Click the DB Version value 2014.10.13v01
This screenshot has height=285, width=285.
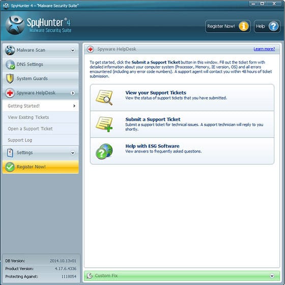coord(63,261)
